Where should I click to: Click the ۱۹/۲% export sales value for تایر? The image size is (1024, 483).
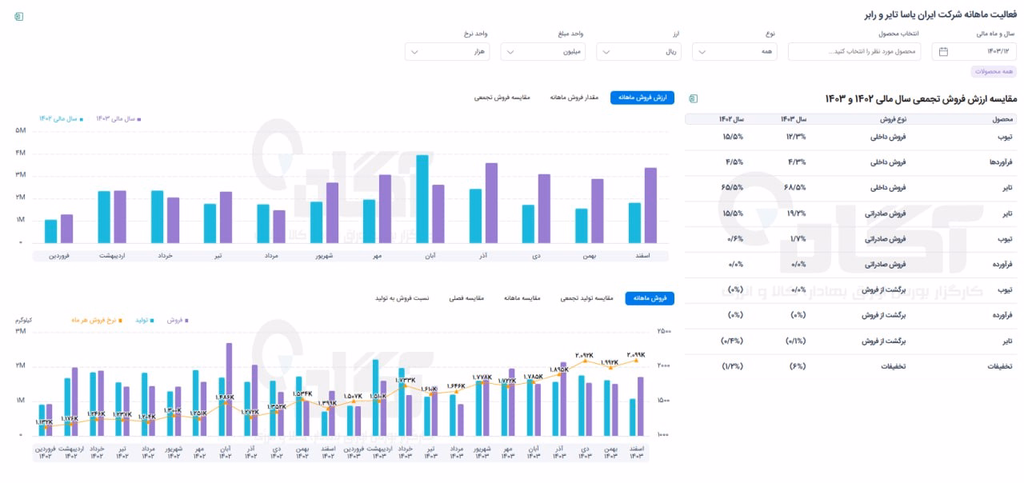coord(797,214)
